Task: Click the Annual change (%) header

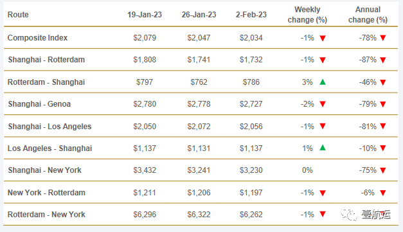Action: (x=368, y=15)
